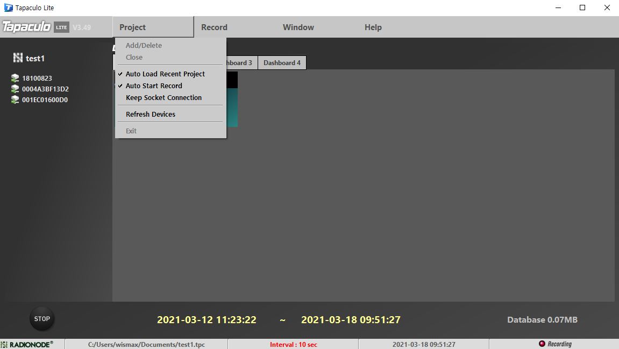Click the V3.49 version label

82,27
